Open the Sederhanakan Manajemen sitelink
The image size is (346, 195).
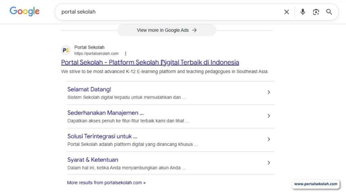[x=105, y=113]
